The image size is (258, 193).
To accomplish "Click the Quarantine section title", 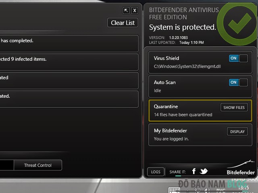I will click(166, 107).
